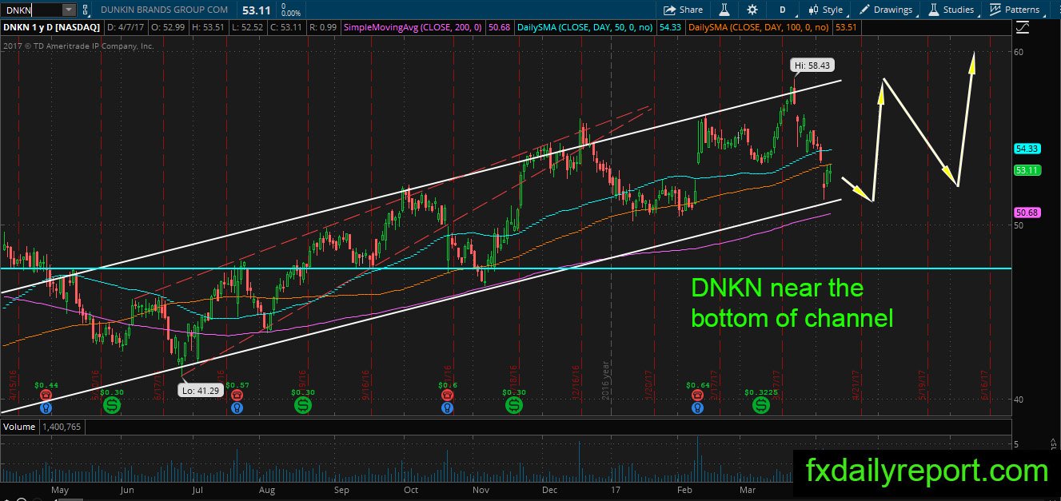Open the Studies menu
The height and width of the screenshot is (501, 1061).
pyautogui.click(x=951, y=10)
